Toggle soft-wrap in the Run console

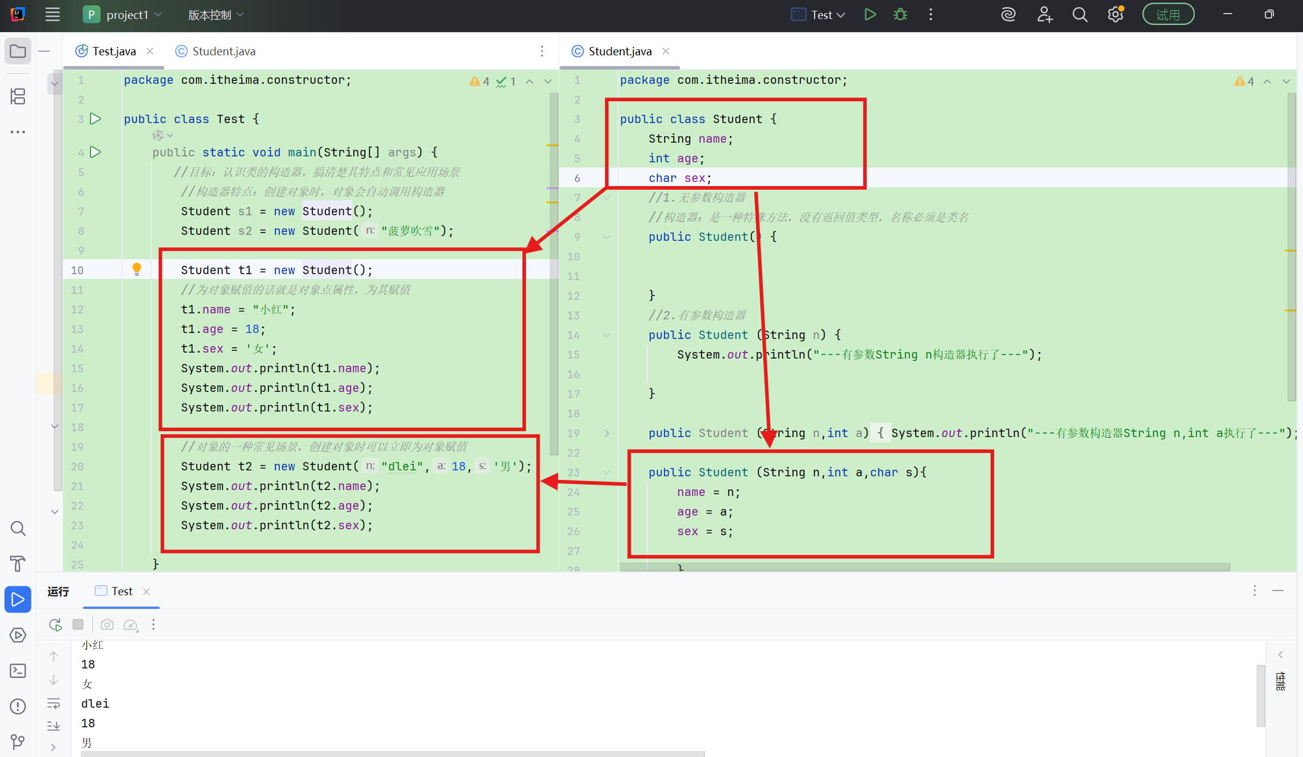coord(54,703)
